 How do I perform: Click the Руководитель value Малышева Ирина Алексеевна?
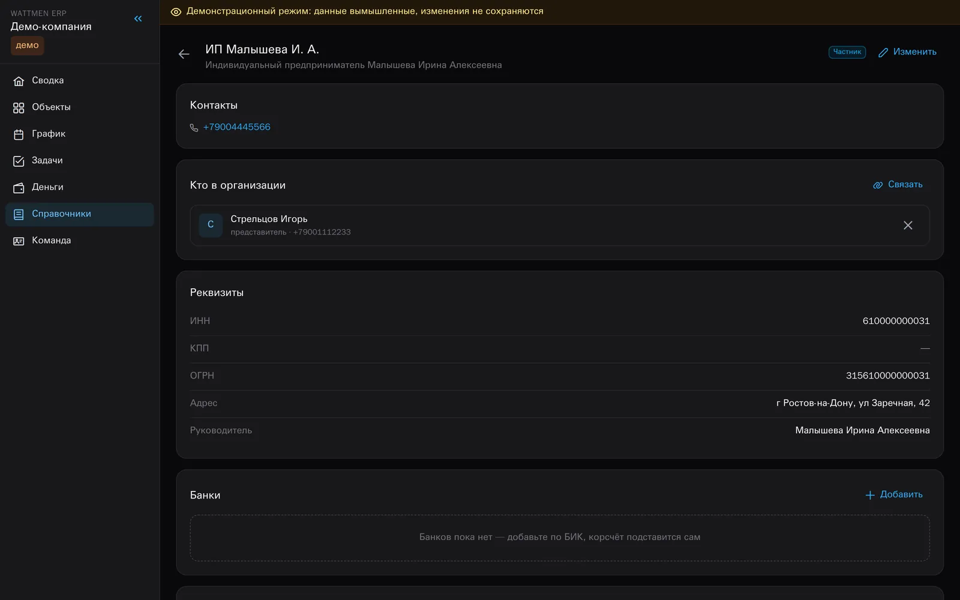click(x=862, y=430)
